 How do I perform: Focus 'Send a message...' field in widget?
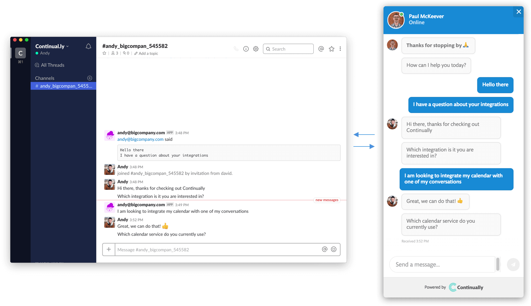(x=442, y=264)
